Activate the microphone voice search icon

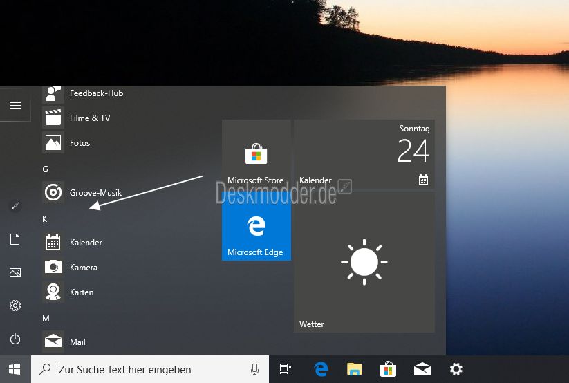point(254,369)
